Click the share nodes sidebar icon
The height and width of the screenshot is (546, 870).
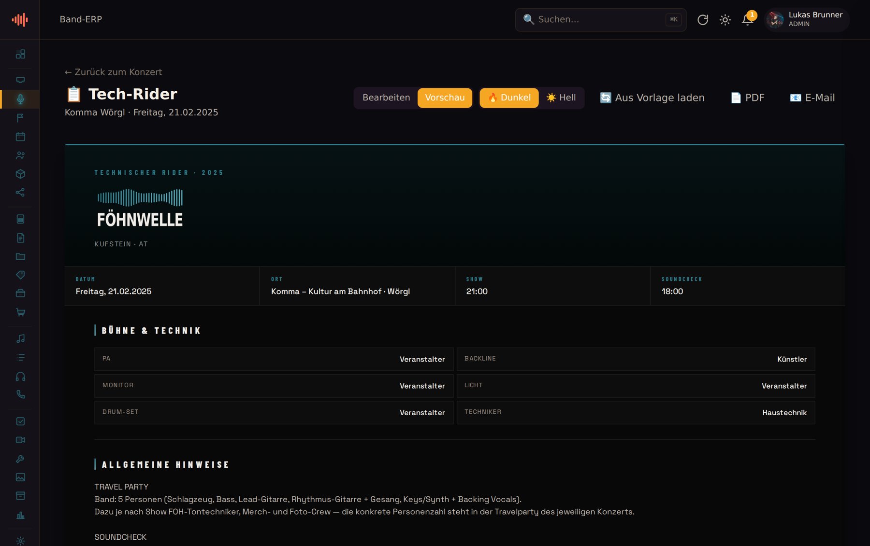20,193
